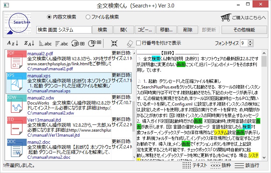Click the 移動... button
Image resolution: width=271 pixels, height=173 pixels.
tap(166, 30)
